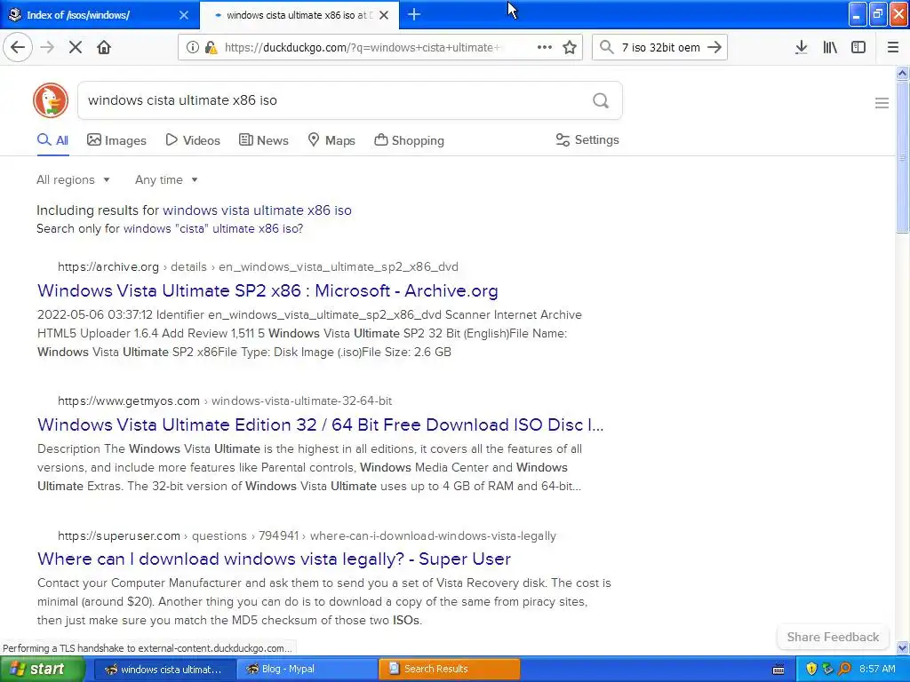Stop loading the page

point(76,47)
